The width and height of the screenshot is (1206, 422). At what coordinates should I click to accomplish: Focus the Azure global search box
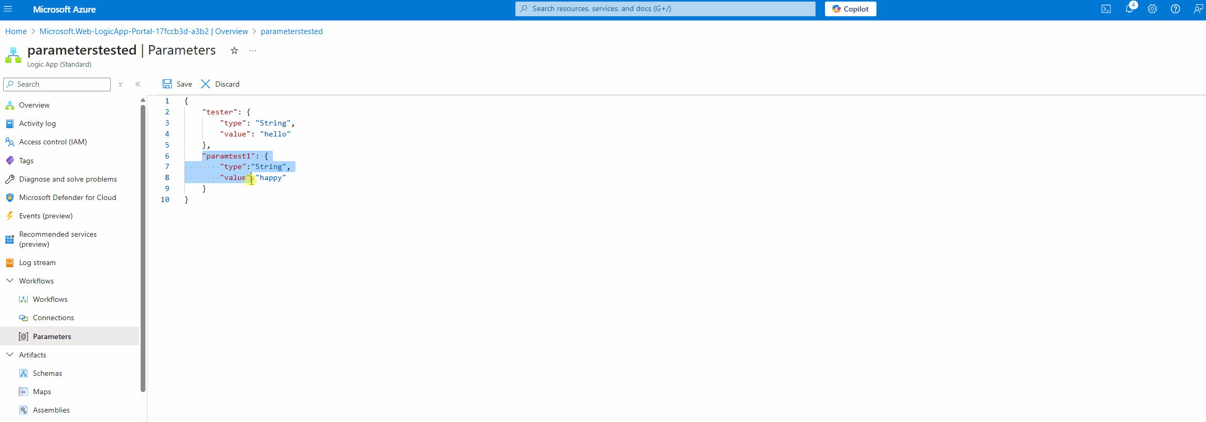coord(665,9)
